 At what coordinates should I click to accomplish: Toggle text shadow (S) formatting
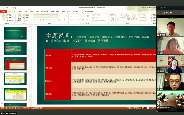pos(43,20)
